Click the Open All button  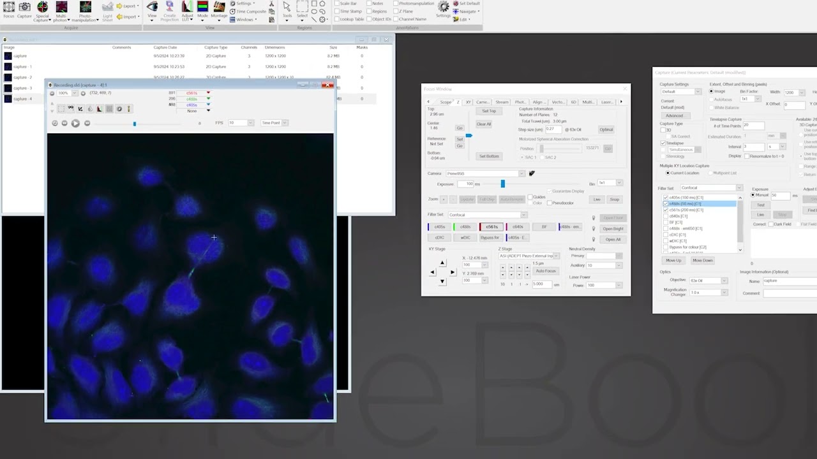pos(613,240)
